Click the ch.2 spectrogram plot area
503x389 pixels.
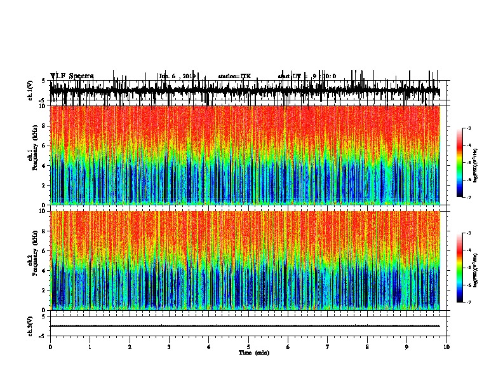tap(245, 261)
